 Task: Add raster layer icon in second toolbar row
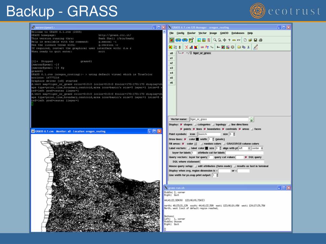pos(171,47)
